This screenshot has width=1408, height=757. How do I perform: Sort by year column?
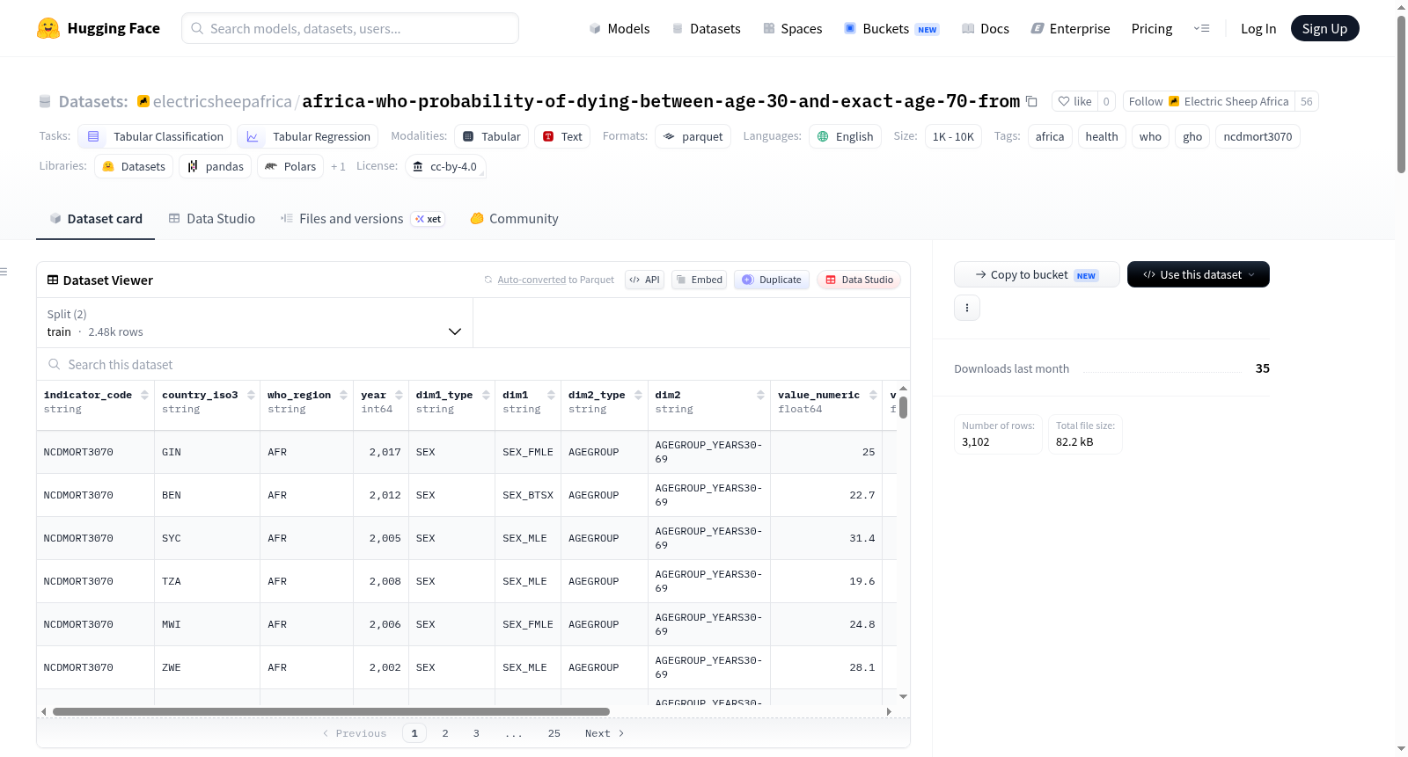point(399,396)
